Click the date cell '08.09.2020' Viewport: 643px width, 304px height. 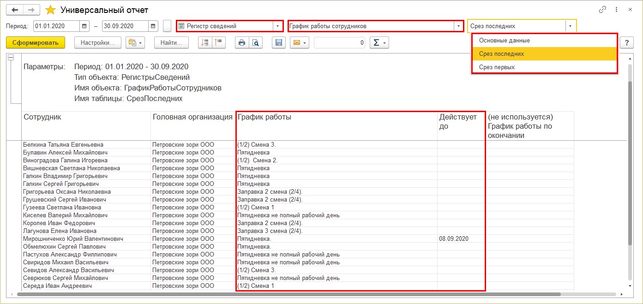pyautogui.click(x=461, y=239)
